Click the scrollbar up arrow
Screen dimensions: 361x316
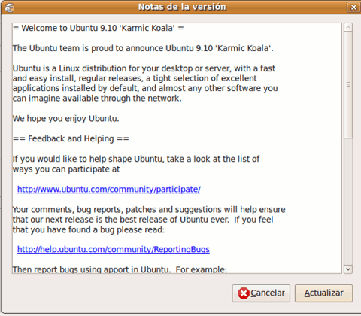point(348,27)
